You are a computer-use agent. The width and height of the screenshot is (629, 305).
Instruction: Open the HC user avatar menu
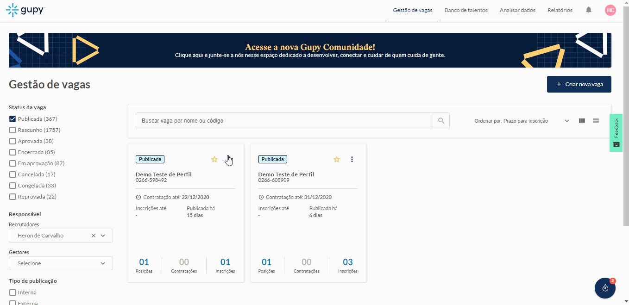point(610,10)
